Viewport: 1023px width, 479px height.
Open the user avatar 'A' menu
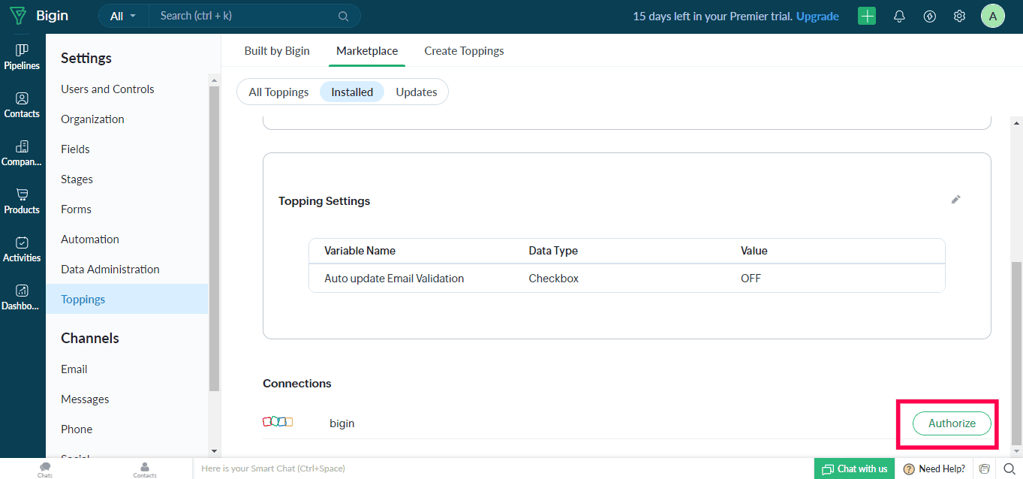(x=992, y=16)
